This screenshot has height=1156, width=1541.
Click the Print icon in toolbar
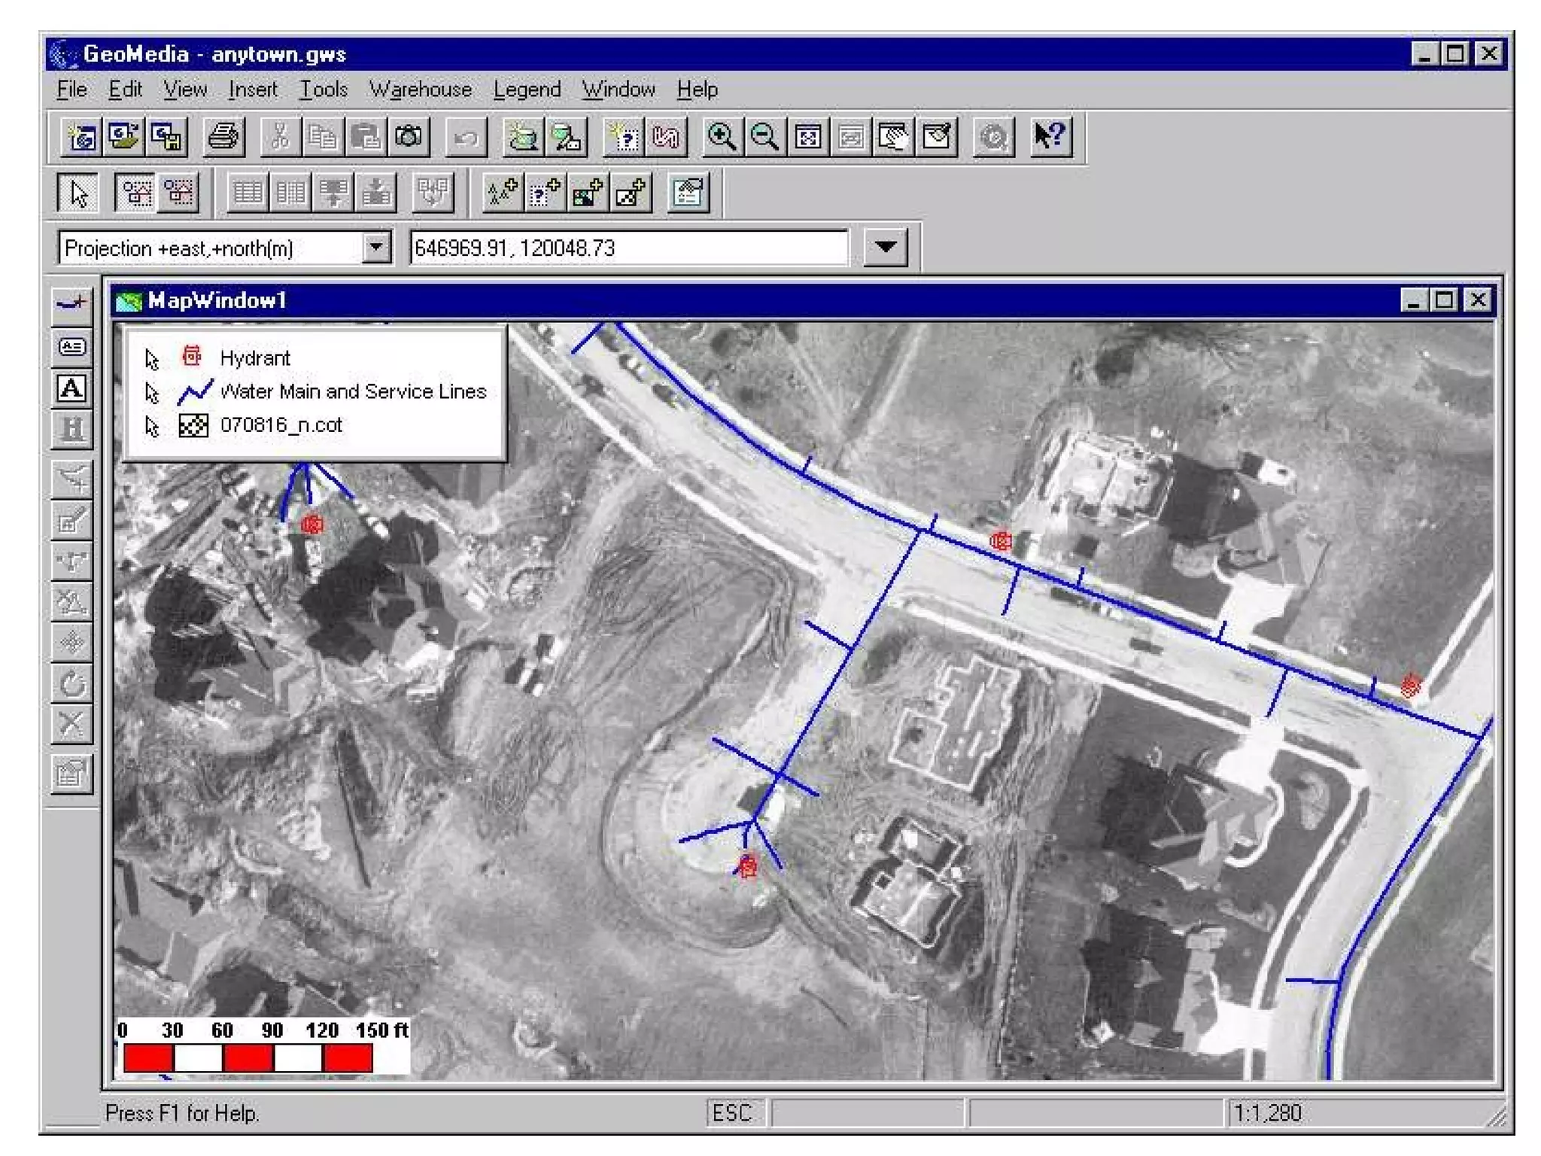pyautogui.click(x=223, y=138)
